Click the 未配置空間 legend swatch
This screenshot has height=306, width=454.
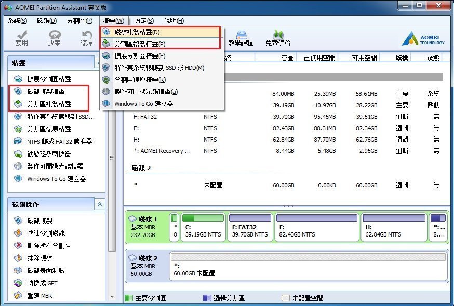click(286, 298)
